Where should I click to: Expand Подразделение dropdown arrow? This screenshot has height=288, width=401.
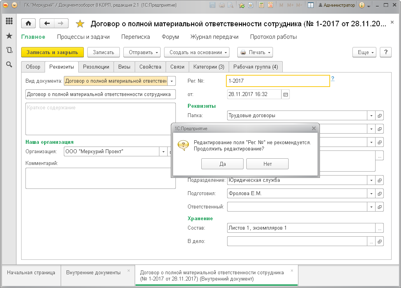tap(371, 180)
